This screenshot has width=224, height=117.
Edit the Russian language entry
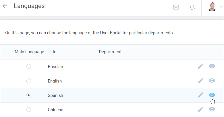pyautogui.click(x=200, y=66)
